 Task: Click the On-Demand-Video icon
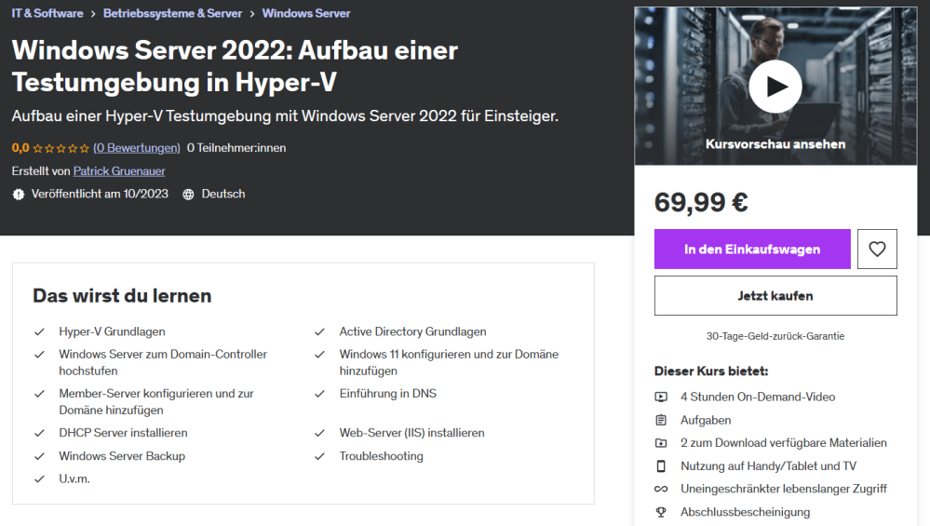click(x=661, y=397)
